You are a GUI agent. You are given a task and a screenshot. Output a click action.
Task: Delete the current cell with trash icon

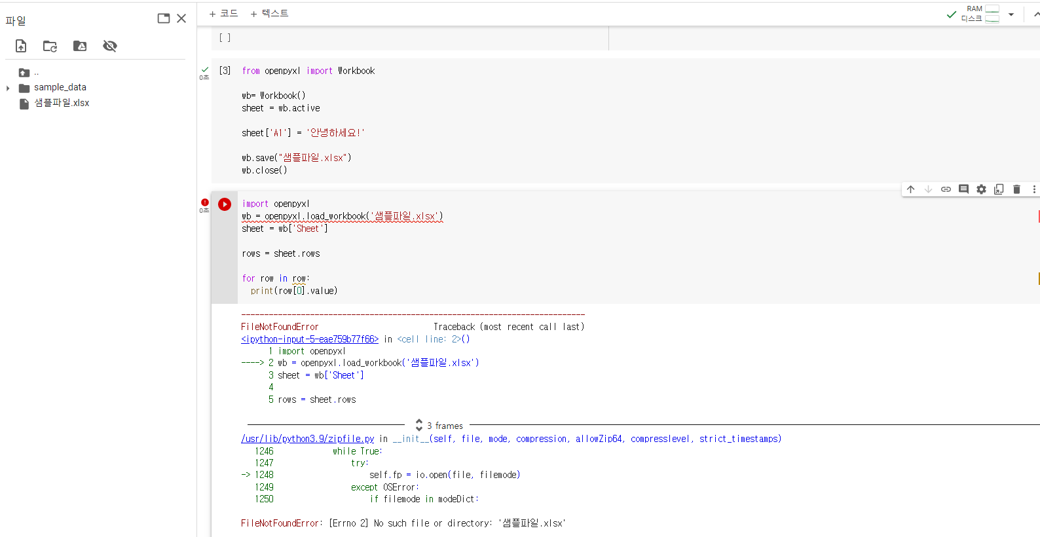[x=1016, y=189]
